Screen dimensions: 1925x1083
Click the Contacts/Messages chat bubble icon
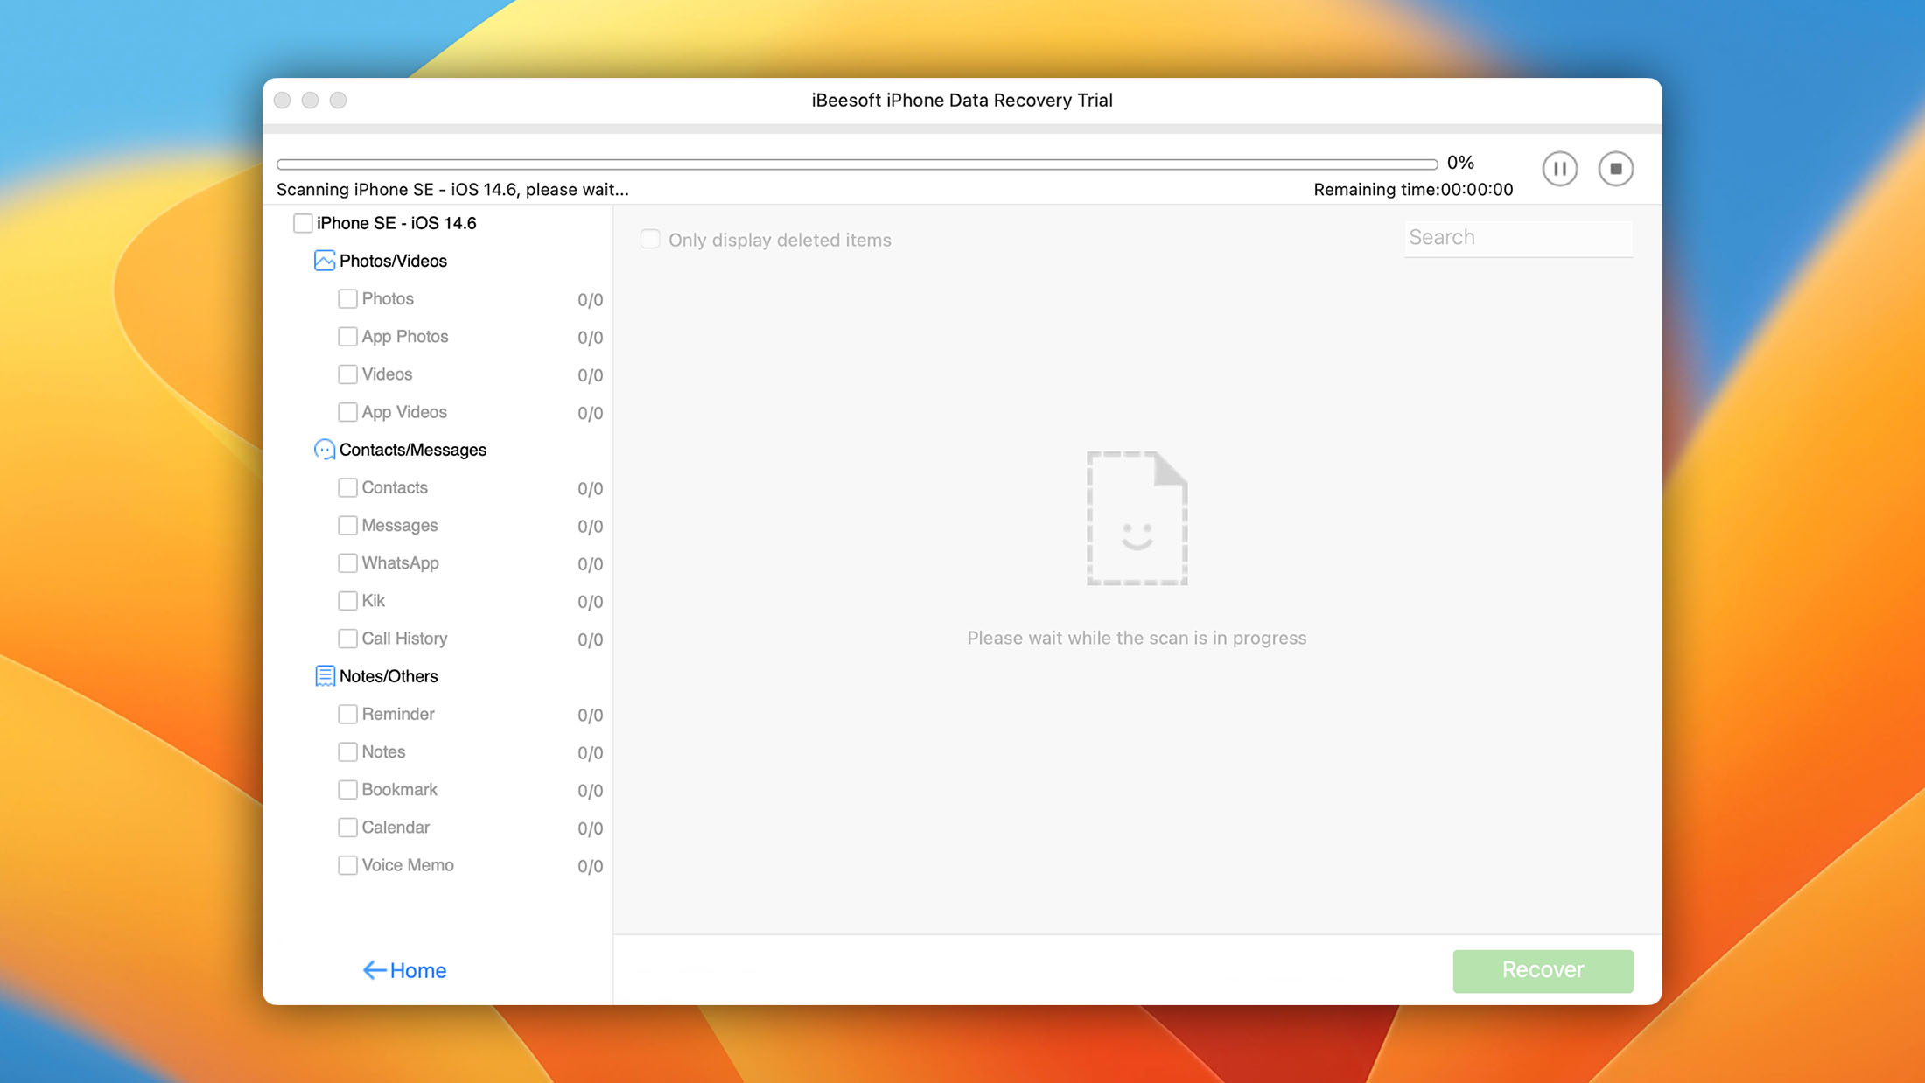coord(324,450)
